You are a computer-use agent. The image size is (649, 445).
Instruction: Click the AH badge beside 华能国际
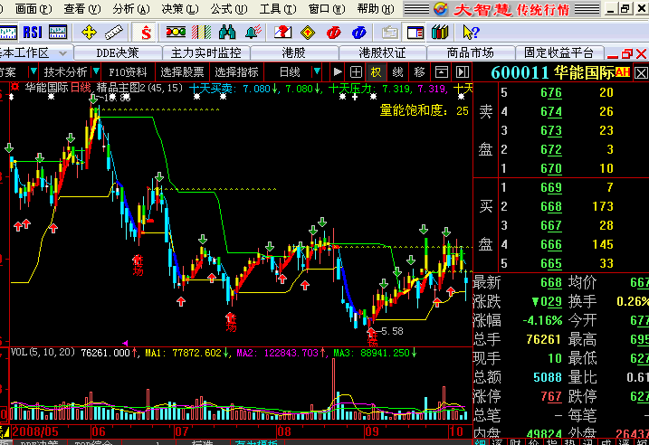tap(622, 72)
